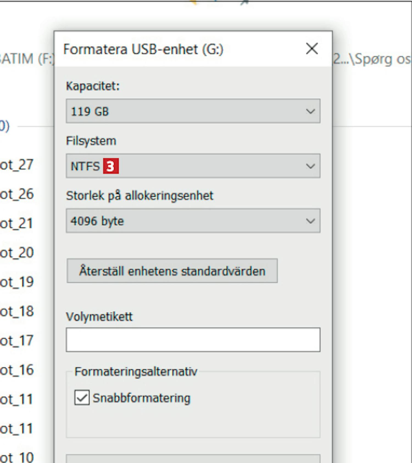Select the file ending in ot_26
Image resolution: width=412 pixels, height=463 pixels.
tap(16, 194)
